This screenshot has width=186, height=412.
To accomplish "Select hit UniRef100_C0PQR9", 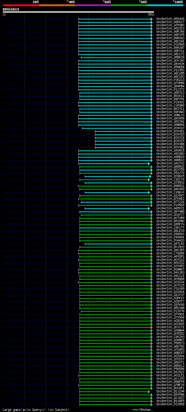I will (170, 106).
